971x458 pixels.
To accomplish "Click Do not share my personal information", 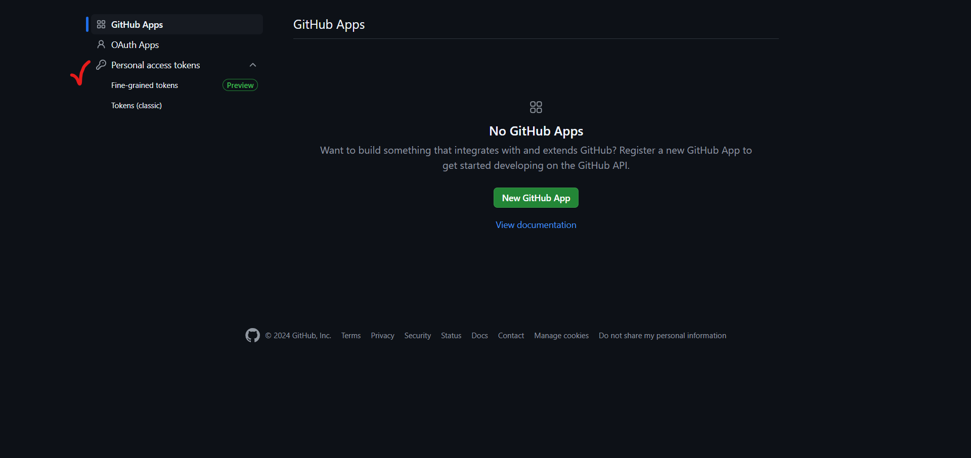I will (663, 336).
